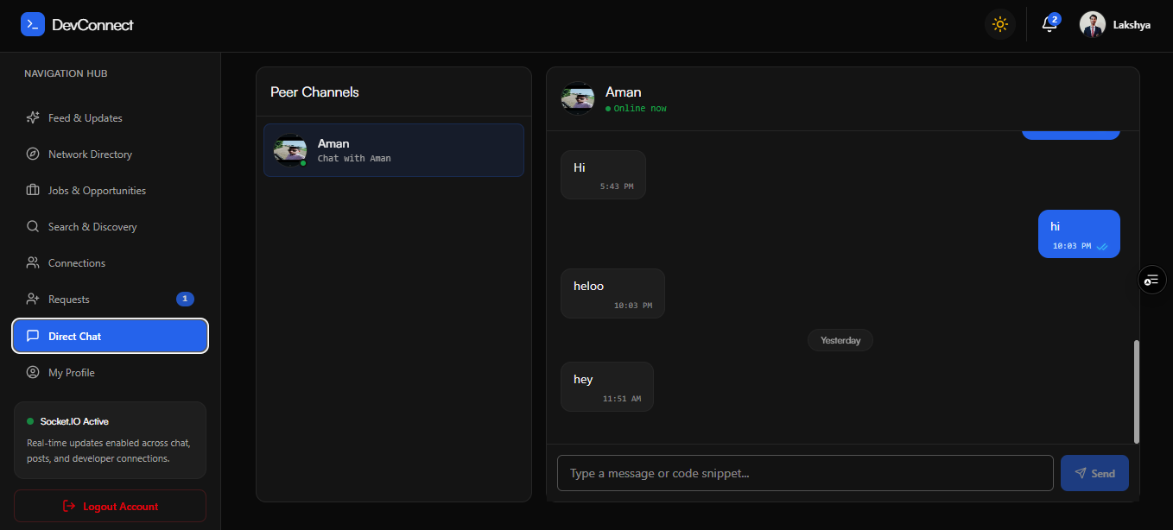The image size is (1173, 530).
Task: Click the Send button
Action: pyautogui.click(x=1094, y=473)
